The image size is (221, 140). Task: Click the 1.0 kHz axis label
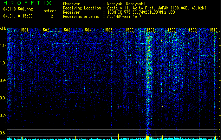[x=3, y=63]
